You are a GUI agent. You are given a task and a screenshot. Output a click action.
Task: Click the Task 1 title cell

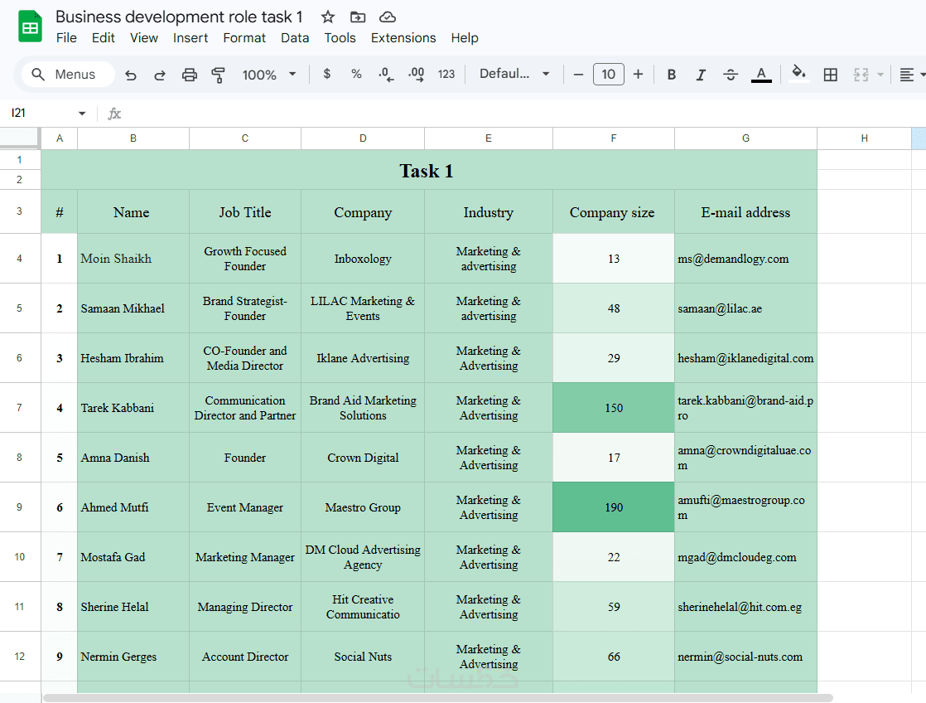[429, 170]
